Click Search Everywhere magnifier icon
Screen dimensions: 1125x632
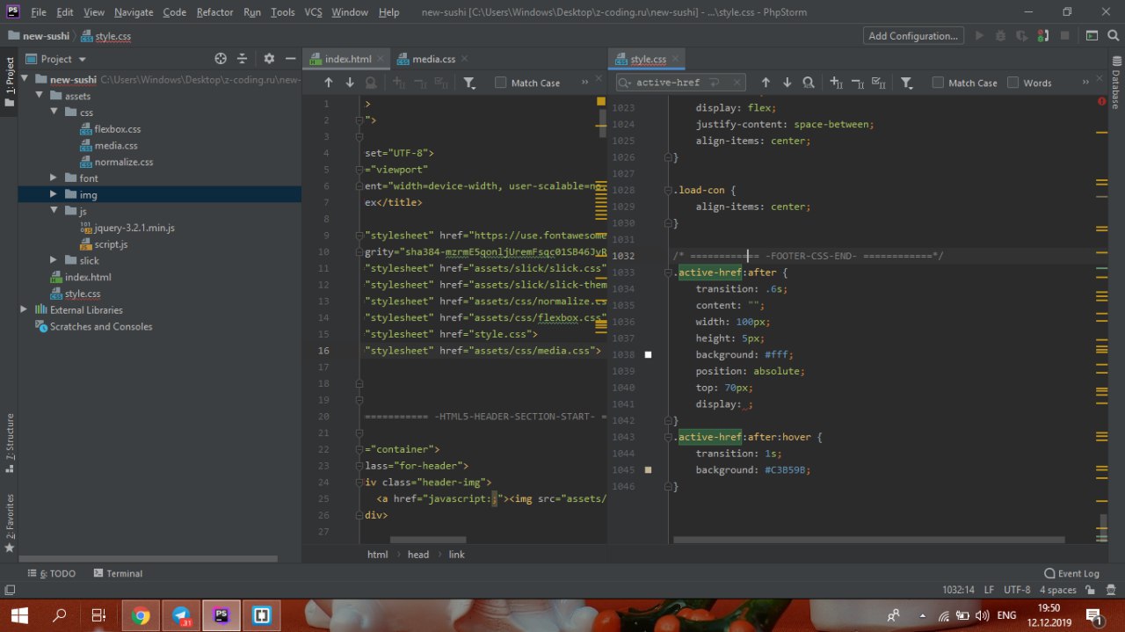click(1111, 36)
